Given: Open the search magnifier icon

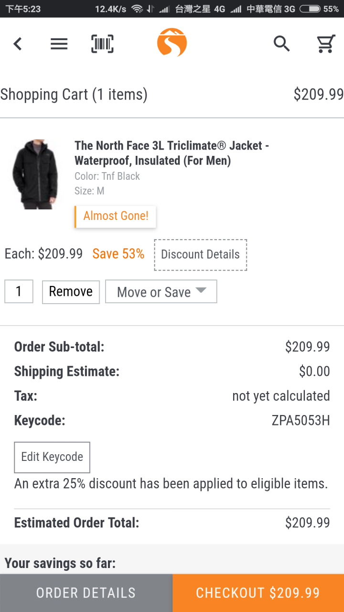Looking at the screenshot, I should (x=281, y=44).
